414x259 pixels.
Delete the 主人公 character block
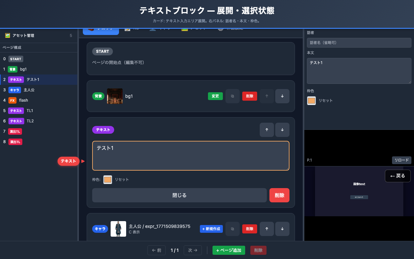(x=250, y=229)
